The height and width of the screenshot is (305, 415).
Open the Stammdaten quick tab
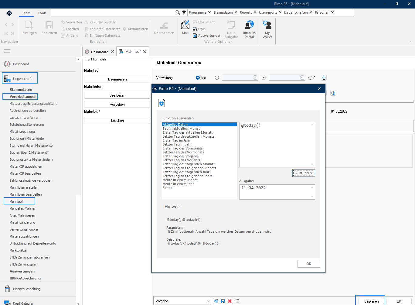coord(223,12)
